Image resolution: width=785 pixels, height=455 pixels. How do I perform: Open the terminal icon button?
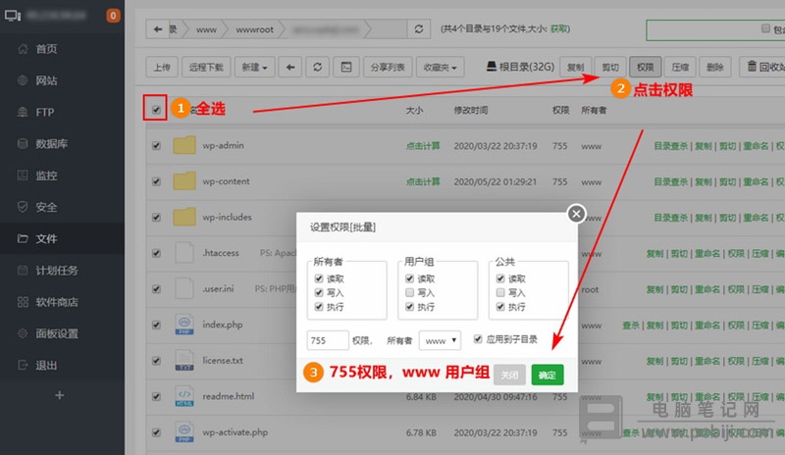tap(346, 67)
